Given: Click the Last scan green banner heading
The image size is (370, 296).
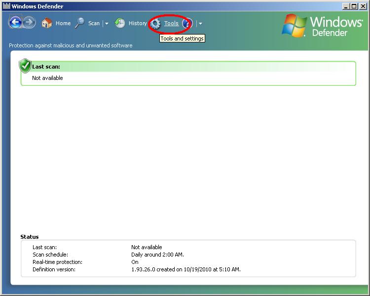Looking at the screenshot, I should coord(46,67).
